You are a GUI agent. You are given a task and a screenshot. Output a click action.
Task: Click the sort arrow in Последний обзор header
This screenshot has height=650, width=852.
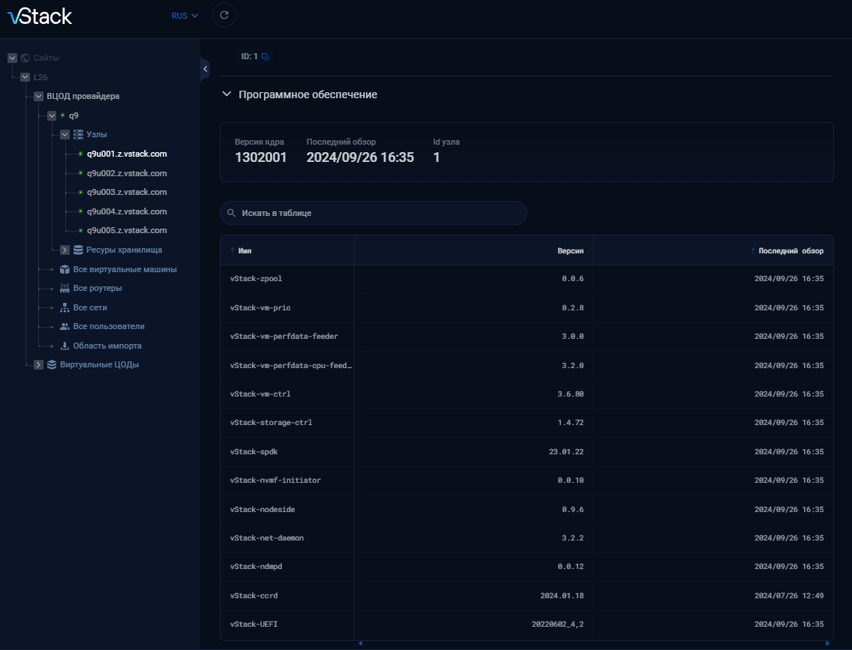[753, 251]
